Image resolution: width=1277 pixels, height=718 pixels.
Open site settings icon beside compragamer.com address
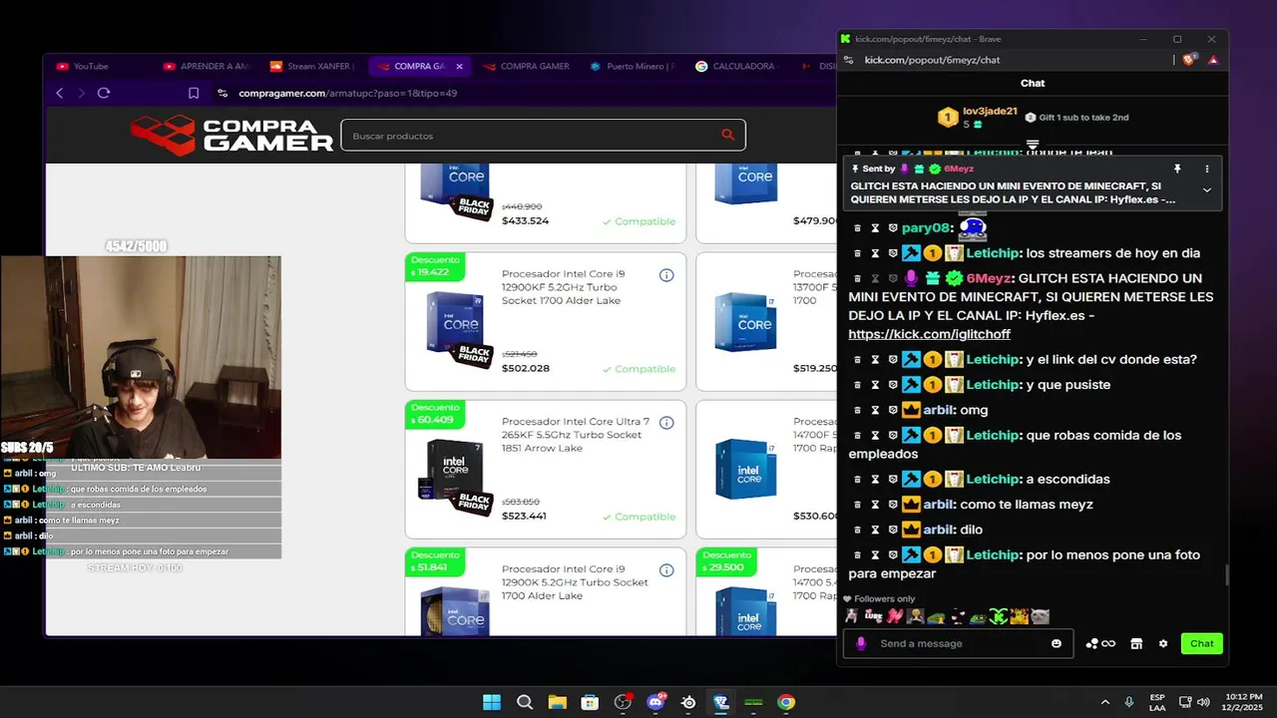point(221,93)
